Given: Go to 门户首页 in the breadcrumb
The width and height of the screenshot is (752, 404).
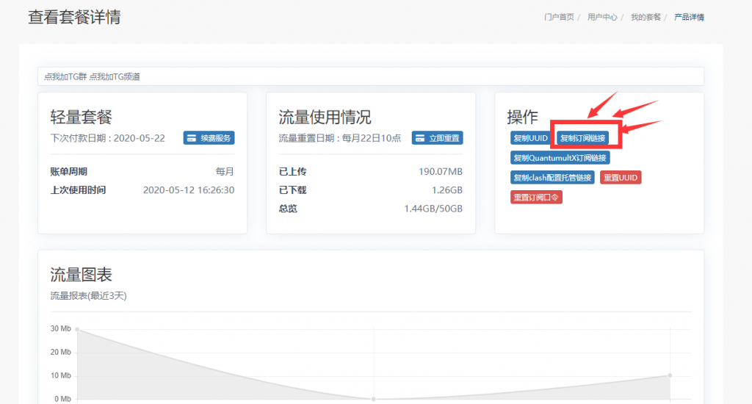Looking at the screenshot, I should tap(559, 18).
